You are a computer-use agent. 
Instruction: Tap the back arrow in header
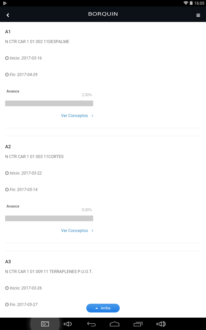pyautogui.click(x=8, y=15)
